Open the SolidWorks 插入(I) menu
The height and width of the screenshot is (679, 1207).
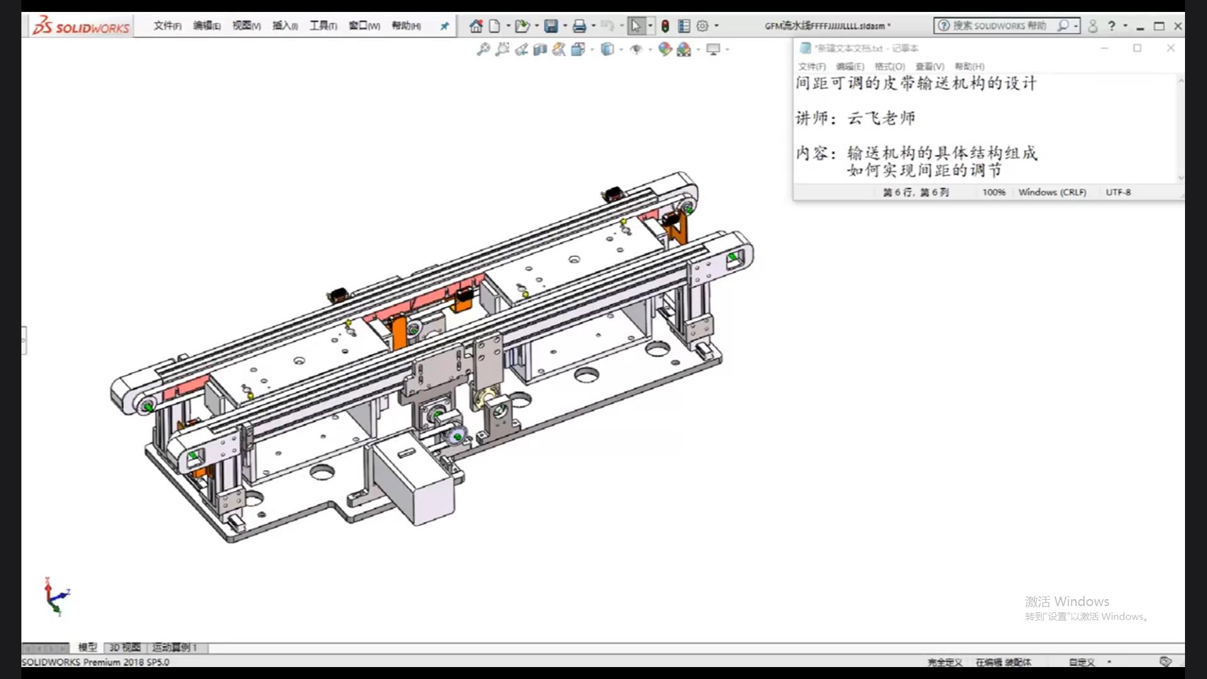(x=285, y=26)
